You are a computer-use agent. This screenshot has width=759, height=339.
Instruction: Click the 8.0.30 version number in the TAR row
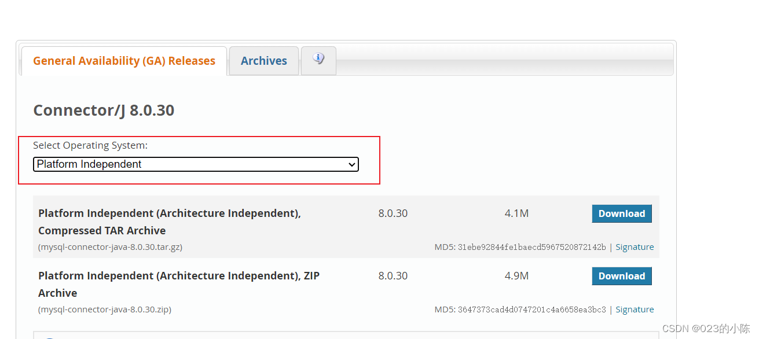pyautogui.click(x=393, y=213)
